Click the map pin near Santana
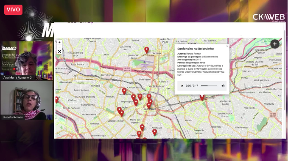The width and height of the screenshot is (288, 161). coord(147,50)
